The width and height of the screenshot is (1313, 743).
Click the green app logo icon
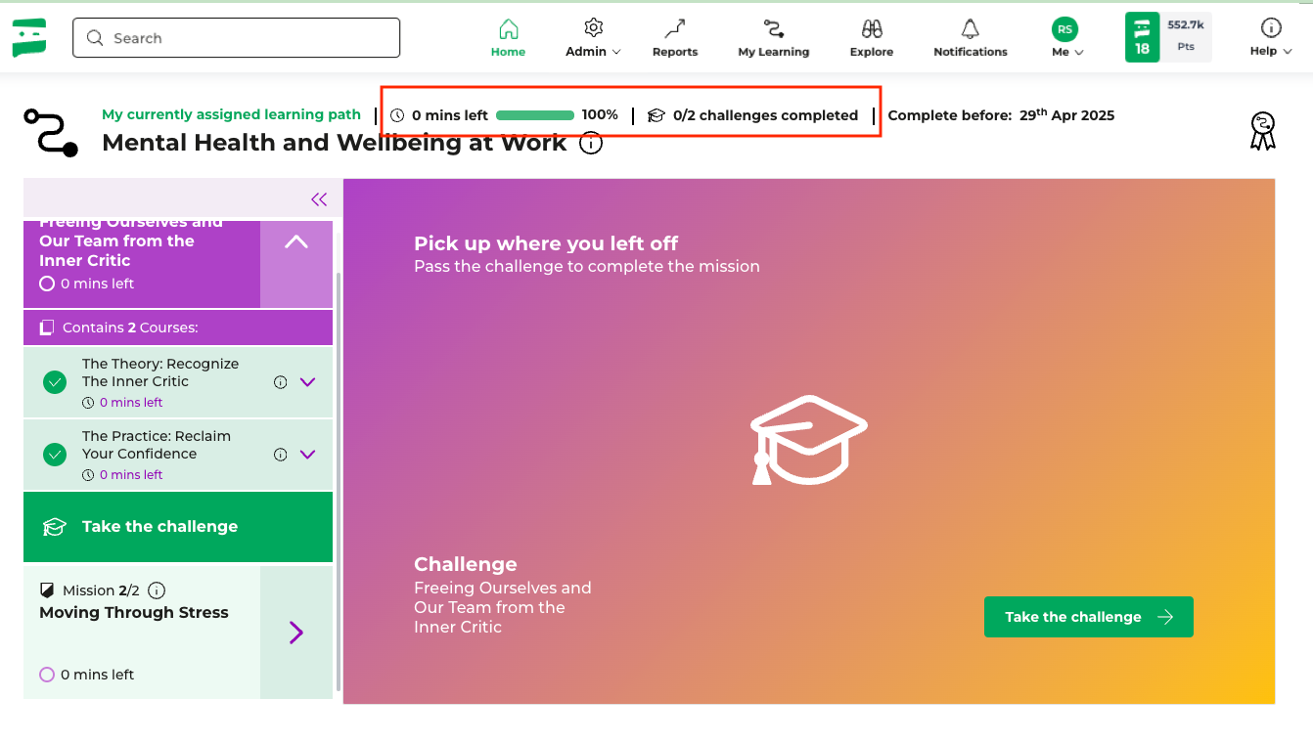29,38
